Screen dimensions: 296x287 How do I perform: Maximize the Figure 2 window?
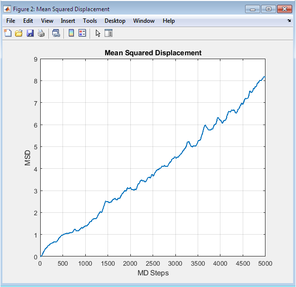click(268, 9)
